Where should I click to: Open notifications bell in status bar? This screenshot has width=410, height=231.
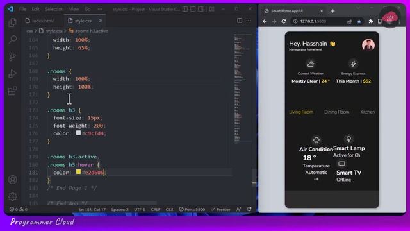pos(249,209)
